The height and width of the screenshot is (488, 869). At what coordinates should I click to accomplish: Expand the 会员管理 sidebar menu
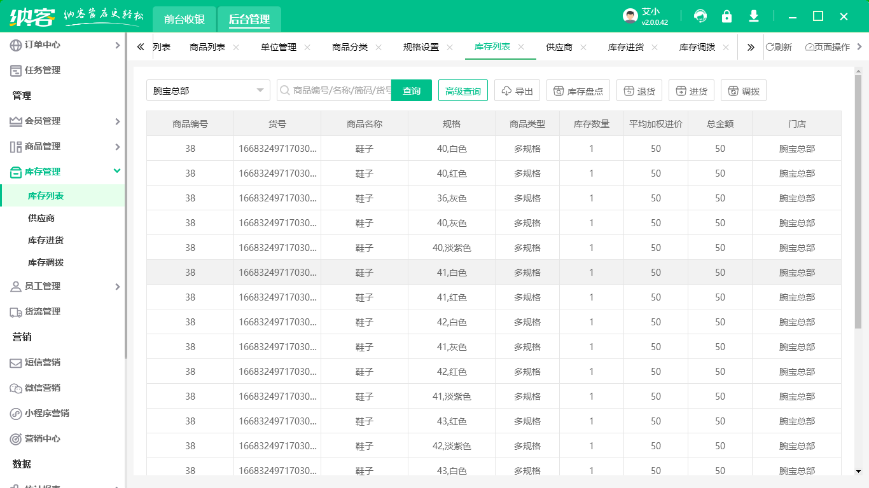pyautogui.click(x=64, y=121)
